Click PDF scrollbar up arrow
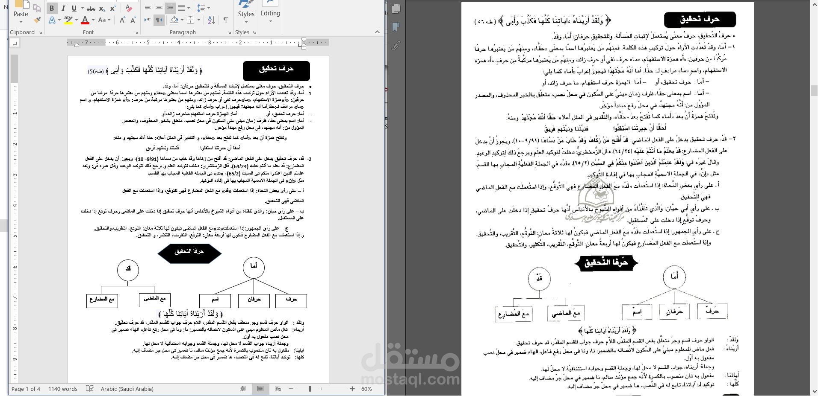Viewport: 821px width, 396px height. click(814, 4)
